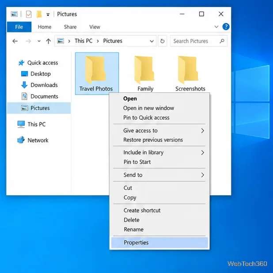The height and width of the screenshot is (273, 273).
Task: Choose Copy from the context menu
Action: pos(159,197)
